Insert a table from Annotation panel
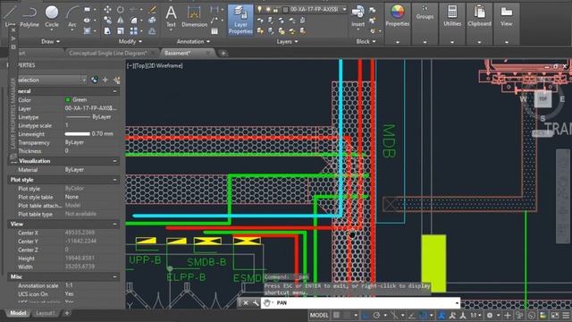Viewport: 572px width, 322px height. pos(214,31)
